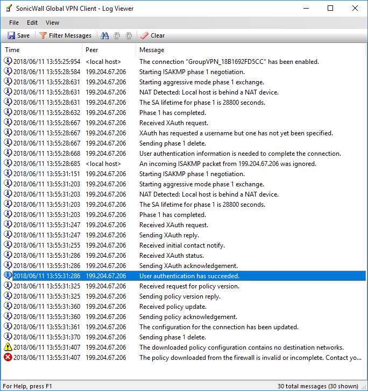Click peer 199.204.67.206 on the error row
Viewport: 368px width, 391px height.
(x=105, y=358)
